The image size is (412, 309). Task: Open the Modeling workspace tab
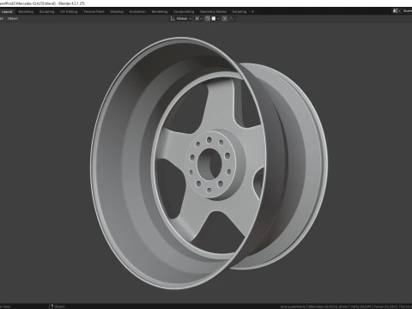tap(26, 12)
